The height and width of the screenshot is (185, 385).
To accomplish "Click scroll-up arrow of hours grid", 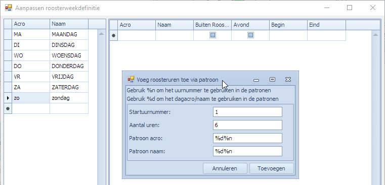I will 375,35.
